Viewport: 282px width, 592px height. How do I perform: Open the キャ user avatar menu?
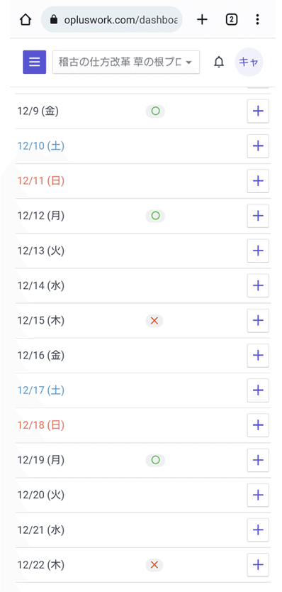(249, 62)
